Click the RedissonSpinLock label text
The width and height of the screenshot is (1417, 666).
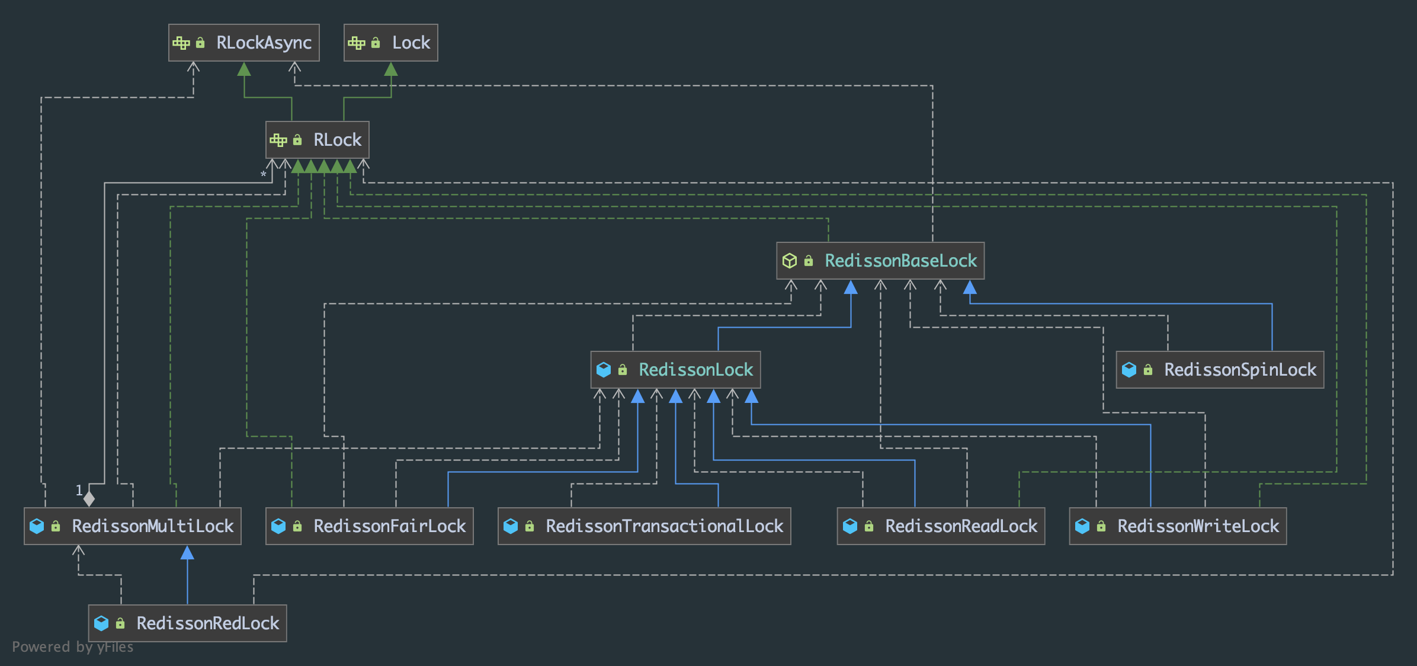click(x=1240, y=370)
